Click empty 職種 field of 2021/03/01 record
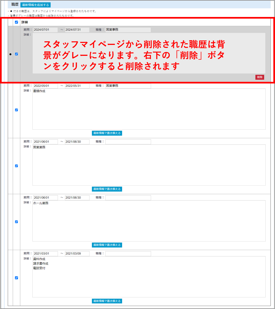Image resolution: width=275 pixels, height=309 pixels. coord(128,254)
